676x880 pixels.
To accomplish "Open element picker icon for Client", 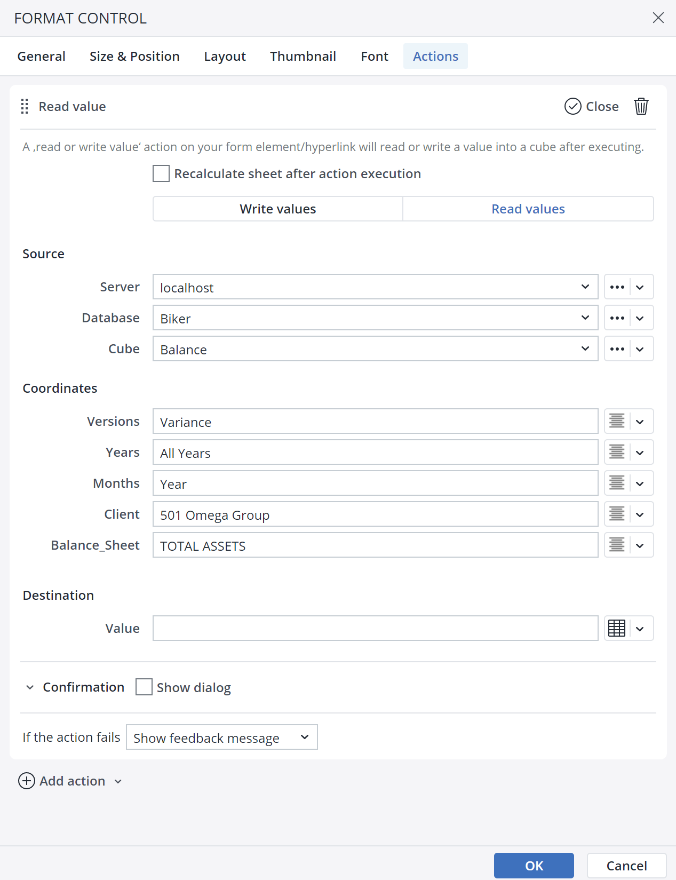I will [617, 514].
